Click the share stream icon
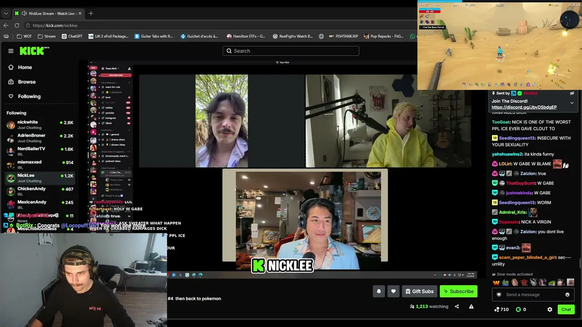The image size is (582, 327). coord(457,307)
